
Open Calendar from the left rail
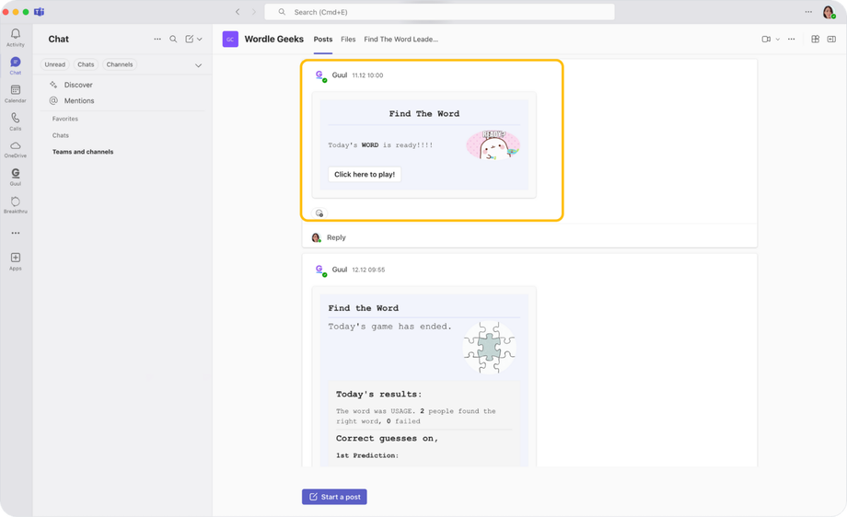pos(15,93)
